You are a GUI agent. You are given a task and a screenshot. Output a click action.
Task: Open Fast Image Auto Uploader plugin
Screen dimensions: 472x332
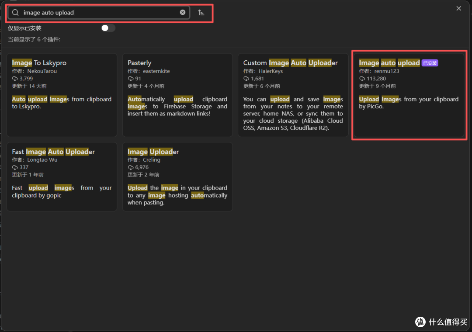pyautogui.click(x=62, y=176)
